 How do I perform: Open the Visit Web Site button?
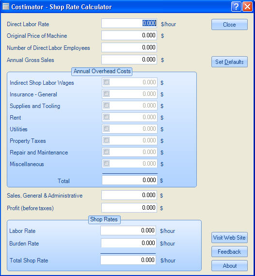click(x=229, y=238)
